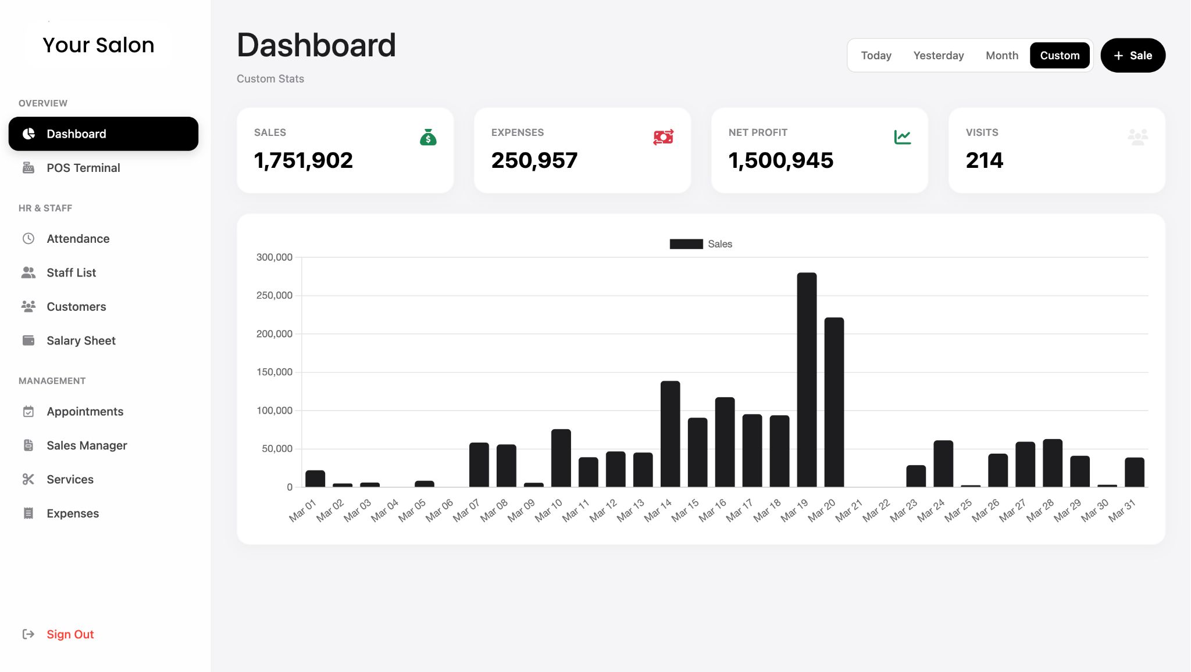The image size is (1191, 672).
Task: Click the red cash icon on Expenses card
Action: point(662,137)
